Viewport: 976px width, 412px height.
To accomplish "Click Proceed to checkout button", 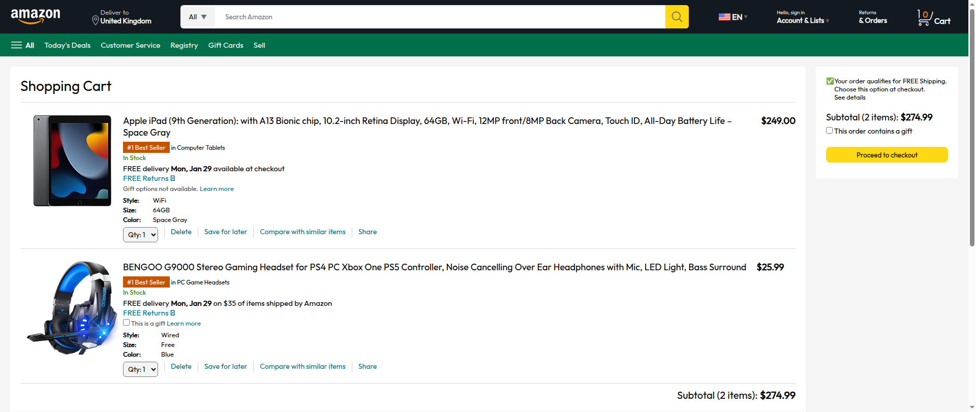I will coord(887,155).
